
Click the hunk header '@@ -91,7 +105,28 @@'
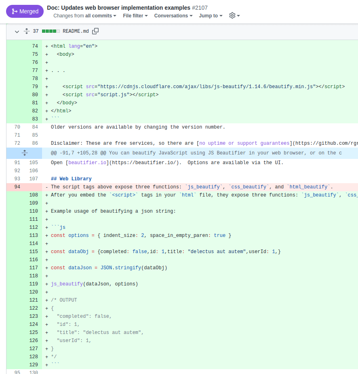tap(78, 153)
